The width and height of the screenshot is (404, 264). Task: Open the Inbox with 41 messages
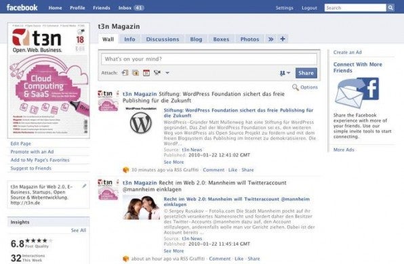pyautogui.click(x=131, y=7)
